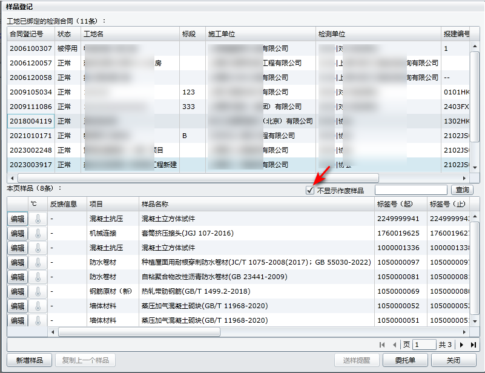This screenshot has width=485, height=373.
Task: Open the 委托单 button
Action: (405, 360)
